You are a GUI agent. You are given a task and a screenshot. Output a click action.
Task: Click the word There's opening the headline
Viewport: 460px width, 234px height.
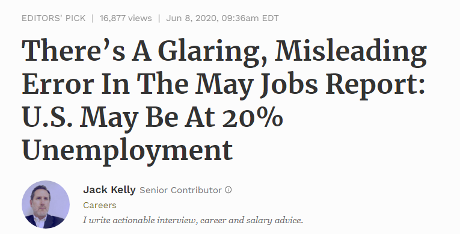coord(73,51)
